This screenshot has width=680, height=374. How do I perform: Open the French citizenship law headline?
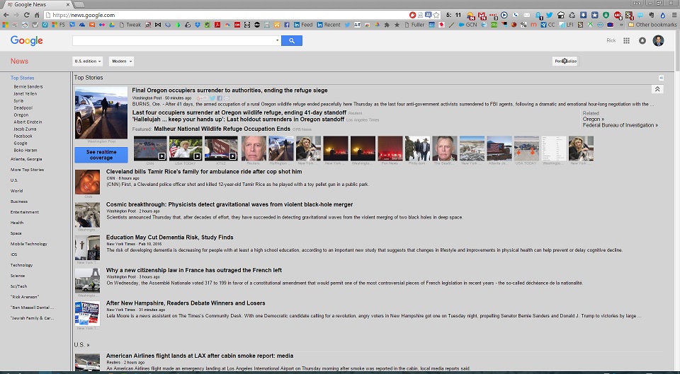[x=194, y=271]
